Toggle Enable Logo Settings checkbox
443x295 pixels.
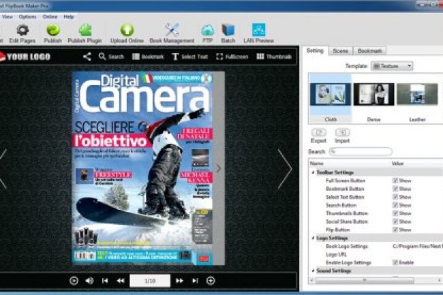pyautogui.click(x=395, y=262)
